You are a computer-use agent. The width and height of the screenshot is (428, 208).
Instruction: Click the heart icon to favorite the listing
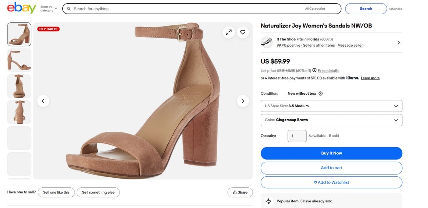[x=243, y=32]
